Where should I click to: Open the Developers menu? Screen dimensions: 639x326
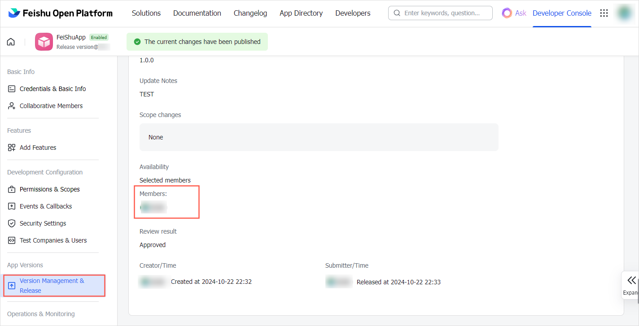pyautogui.click(x=353, y=13)
